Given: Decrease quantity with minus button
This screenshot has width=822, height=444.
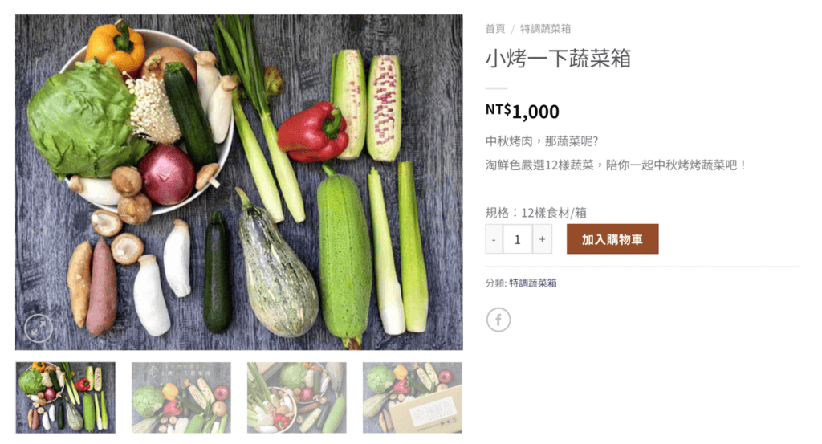Looking at the screenshot, I should pyautogui.click(x=494, y=239).
